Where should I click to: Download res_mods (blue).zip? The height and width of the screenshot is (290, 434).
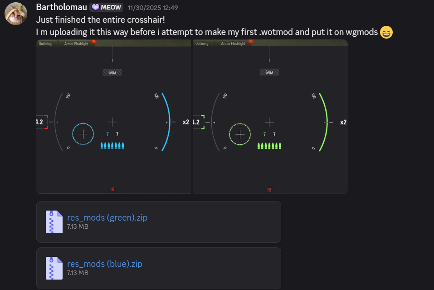click(x=105, y=264)
